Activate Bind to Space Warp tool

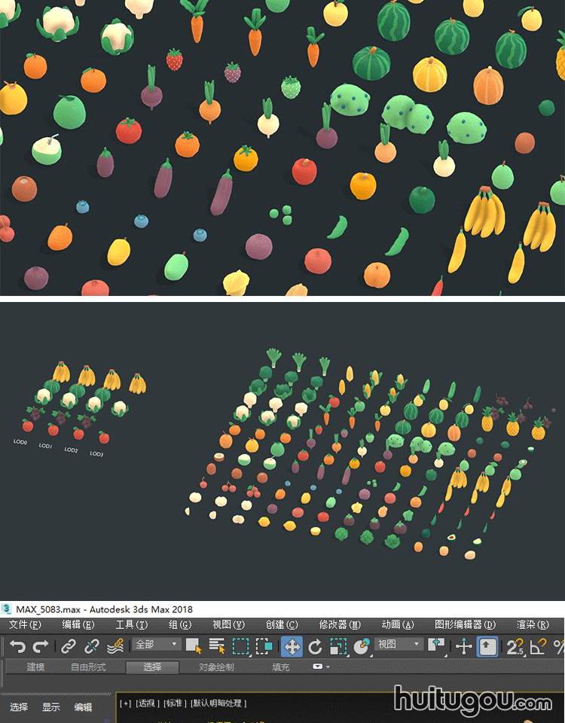coord(115,646)
